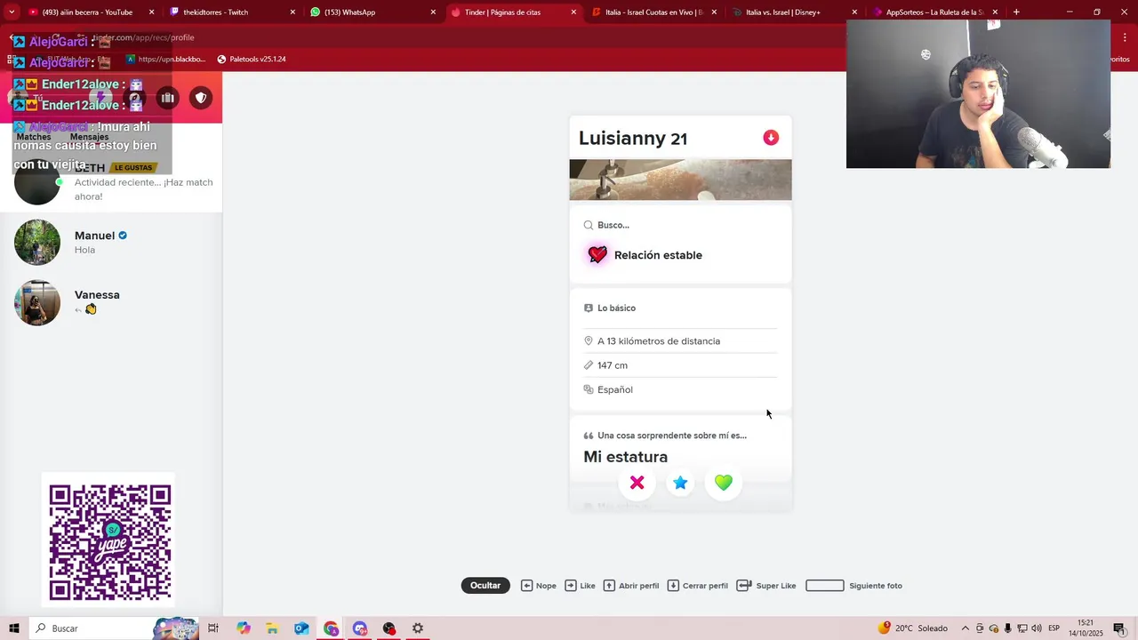The image size is (1138, 640).
Task: Switch to Italia - Israel Cuotas en Vivo tab
Action: pos(653,12)
